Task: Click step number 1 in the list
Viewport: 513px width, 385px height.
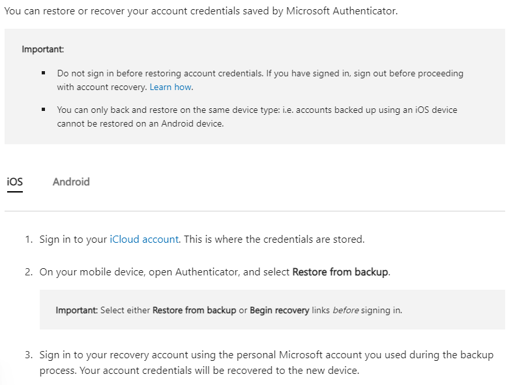Action: 29,239
